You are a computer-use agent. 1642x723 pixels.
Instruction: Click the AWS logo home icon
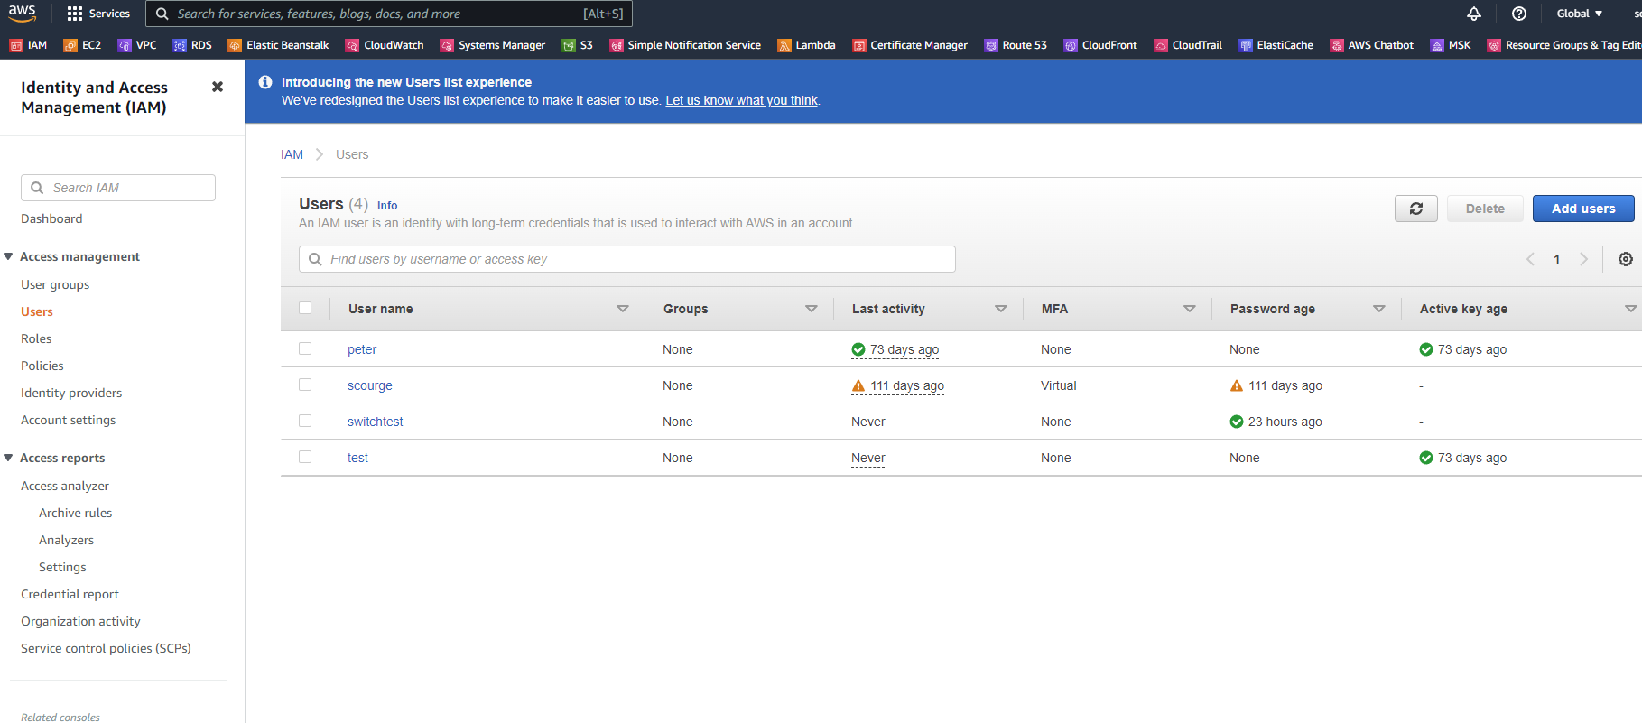coord(22,13)
